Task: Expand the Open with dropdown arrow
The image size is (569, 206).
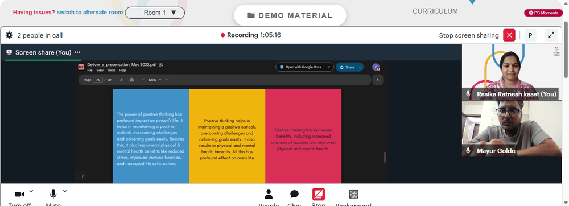Action: pos(329,67)
